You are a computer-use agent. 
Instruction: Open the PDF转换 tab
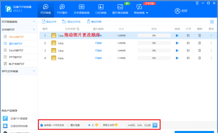pyautogui.click(x=46, y=9)
